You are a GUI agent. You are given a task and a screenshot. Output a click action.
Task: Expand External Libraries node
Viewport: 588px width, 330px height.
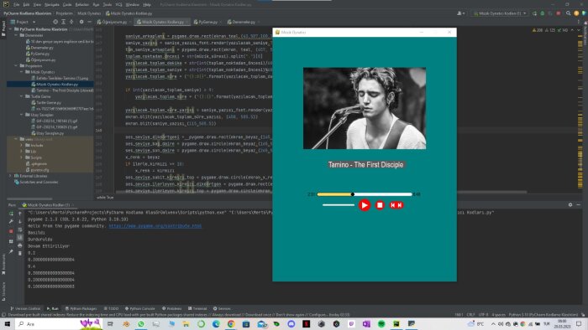pos(10,176)
